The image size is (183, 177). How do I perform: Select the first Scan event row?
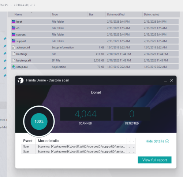coord(78,147)
